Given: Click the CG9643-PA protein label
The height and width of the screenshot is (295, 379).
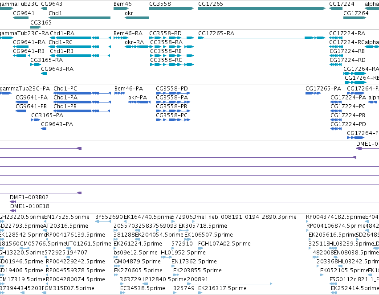Looking at the screenshot, I should click(x=57, y=124).
